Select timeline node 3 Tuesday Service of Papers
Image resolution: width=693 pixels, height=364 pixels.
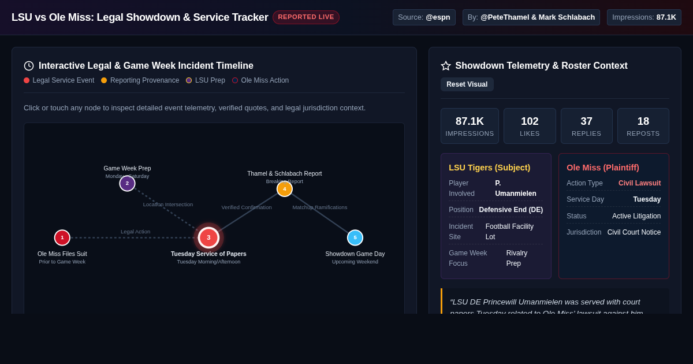tap(208, 237)
